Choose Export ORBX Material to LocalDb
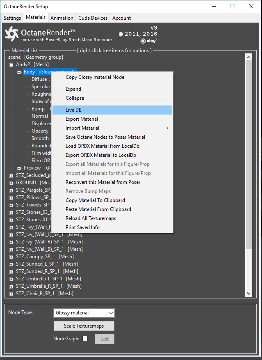Screen dimensions: 262x360 (112, 155)
